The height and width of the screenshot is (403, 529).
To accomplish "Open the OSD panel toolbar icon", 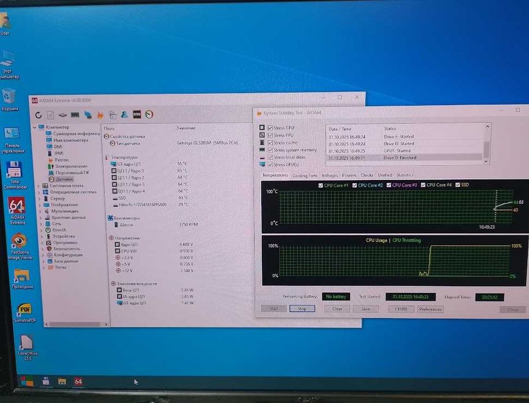I will [137, 114].
